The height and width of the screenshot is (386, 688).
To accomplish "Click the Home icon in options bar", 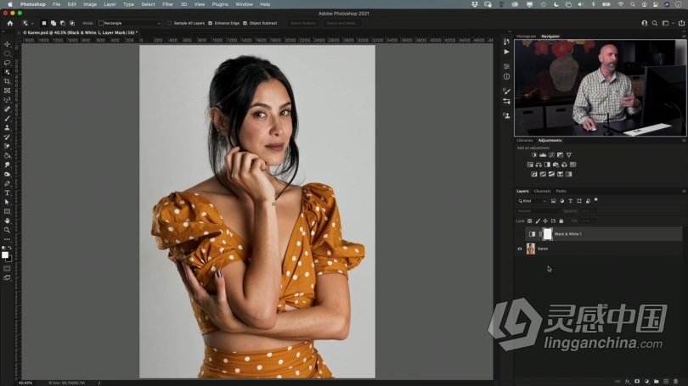I will tap(10, 23).
